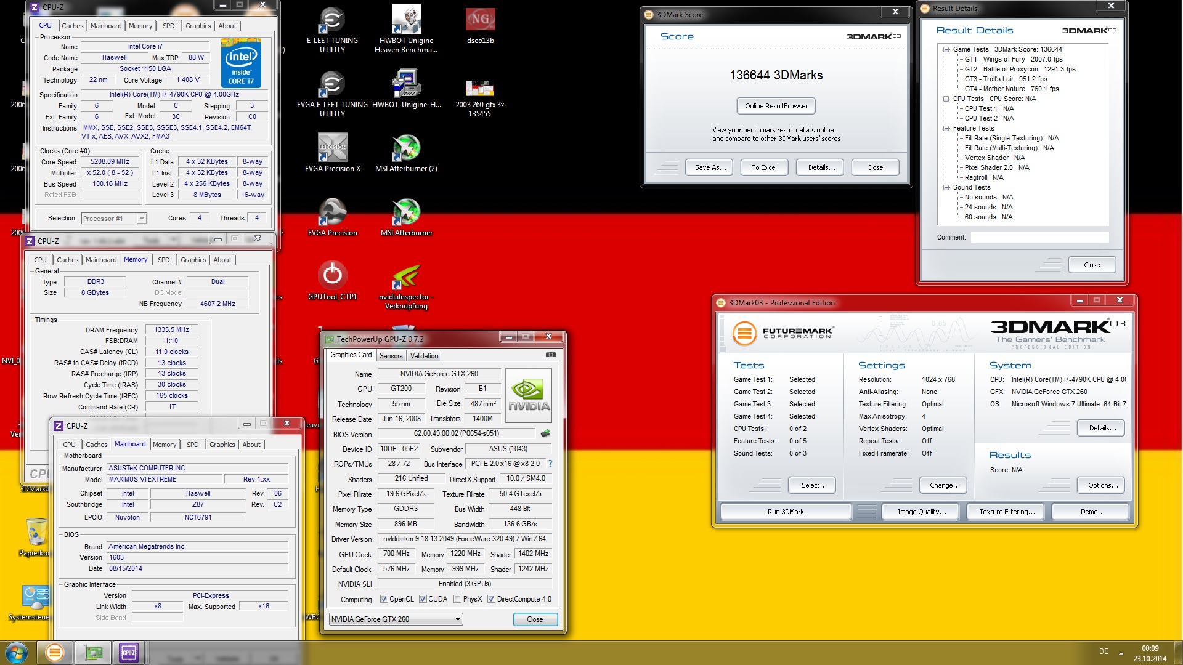Click Save As... in 3DMark Score
1183x665 pixels.
[709, 167]
